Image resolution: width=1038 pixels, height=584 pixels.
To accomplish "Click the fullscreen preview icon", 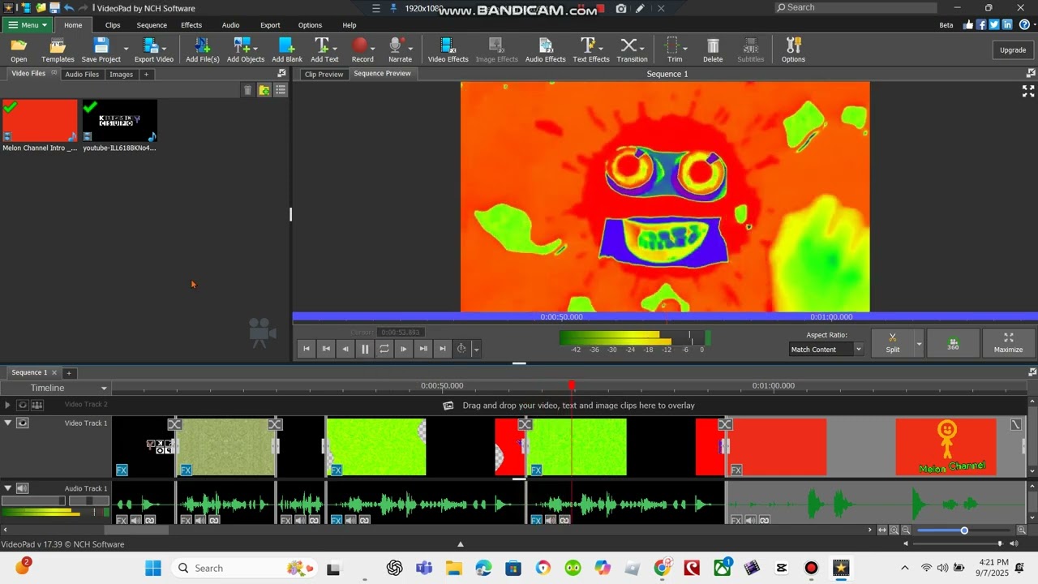I will [x=1028, y=91].
